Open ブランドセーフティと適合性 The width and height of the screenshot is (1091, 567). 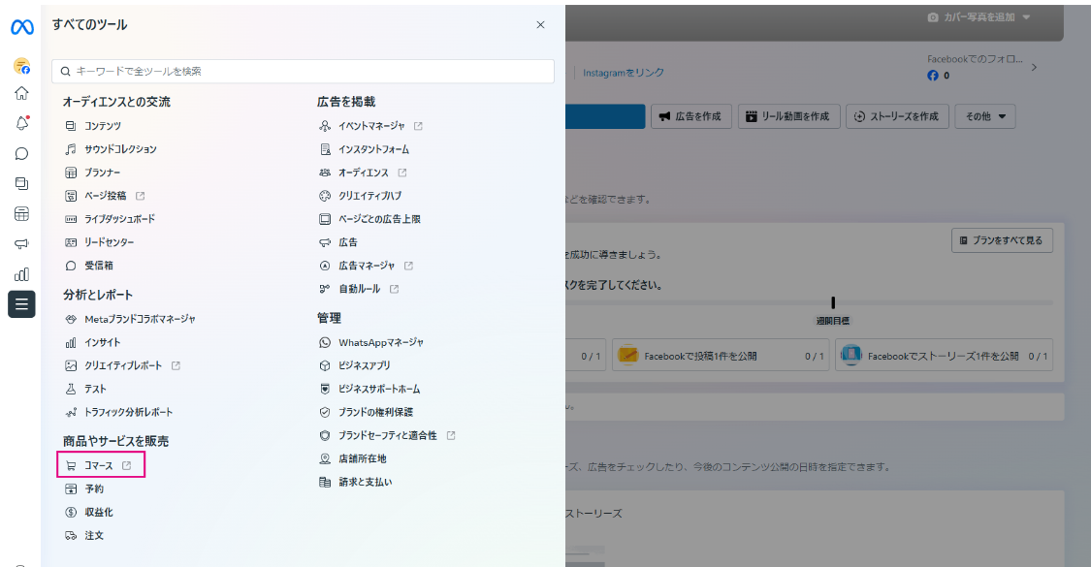click(387, 435)
